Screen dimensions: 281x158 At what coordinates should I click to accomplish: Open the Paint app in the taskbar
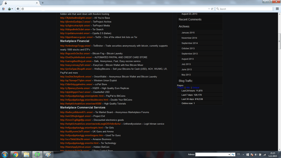48,154
